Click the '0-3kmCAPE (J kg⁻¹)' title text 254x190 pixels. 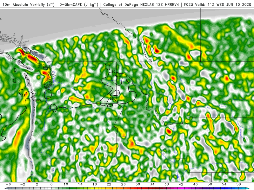79,4
